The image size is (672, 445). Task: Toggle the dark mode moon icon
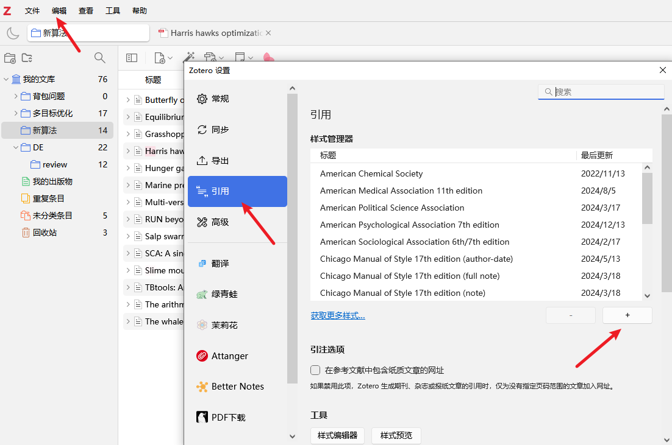coord(13,33)
